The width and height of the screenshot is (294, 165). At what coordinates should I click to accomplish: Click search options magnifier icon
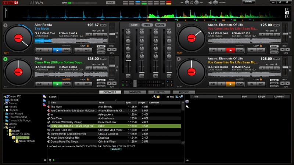(154, 97)
